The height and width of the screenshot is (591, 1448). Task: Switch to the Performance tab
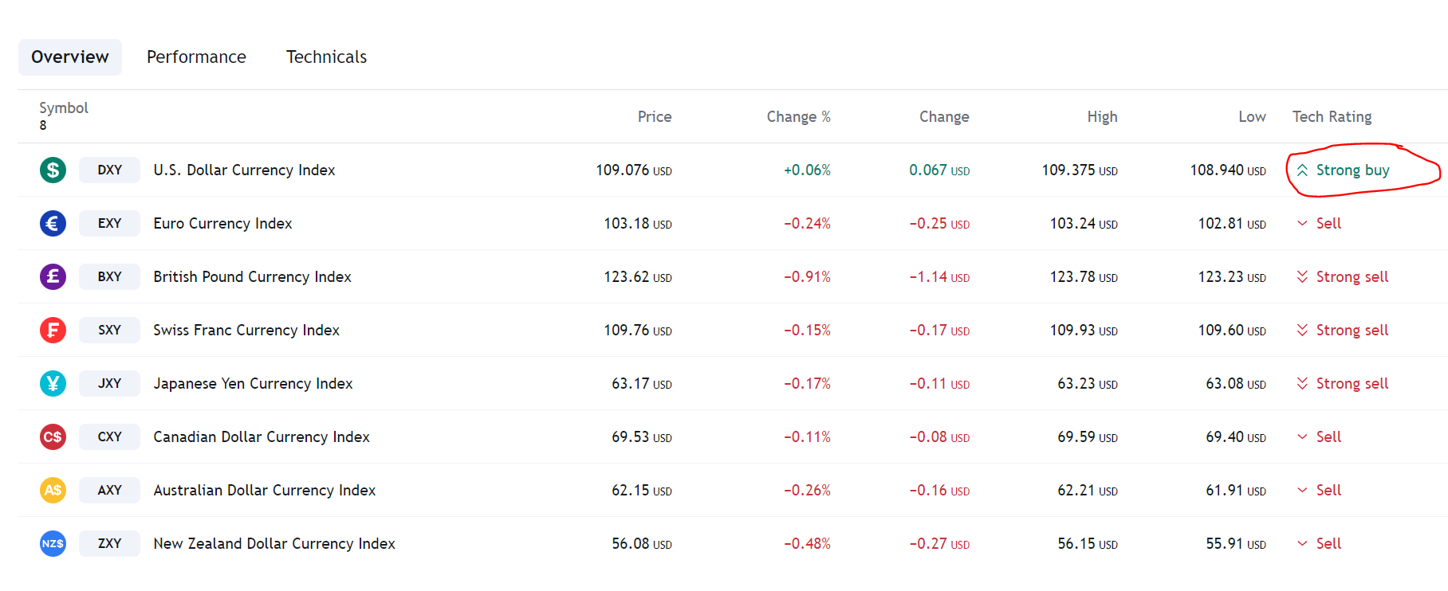[x=196, y=57]
